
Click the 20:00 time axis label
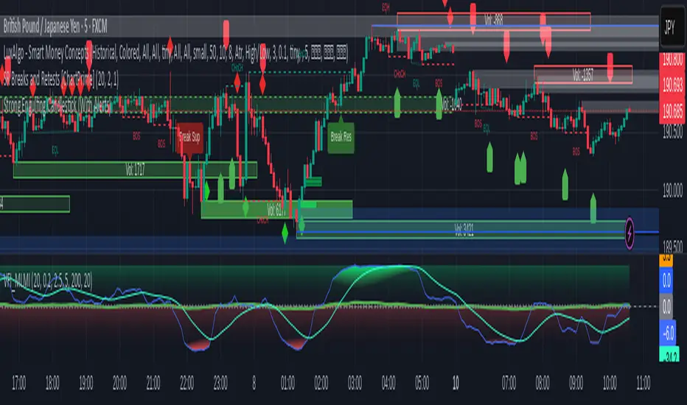point(119,383)
